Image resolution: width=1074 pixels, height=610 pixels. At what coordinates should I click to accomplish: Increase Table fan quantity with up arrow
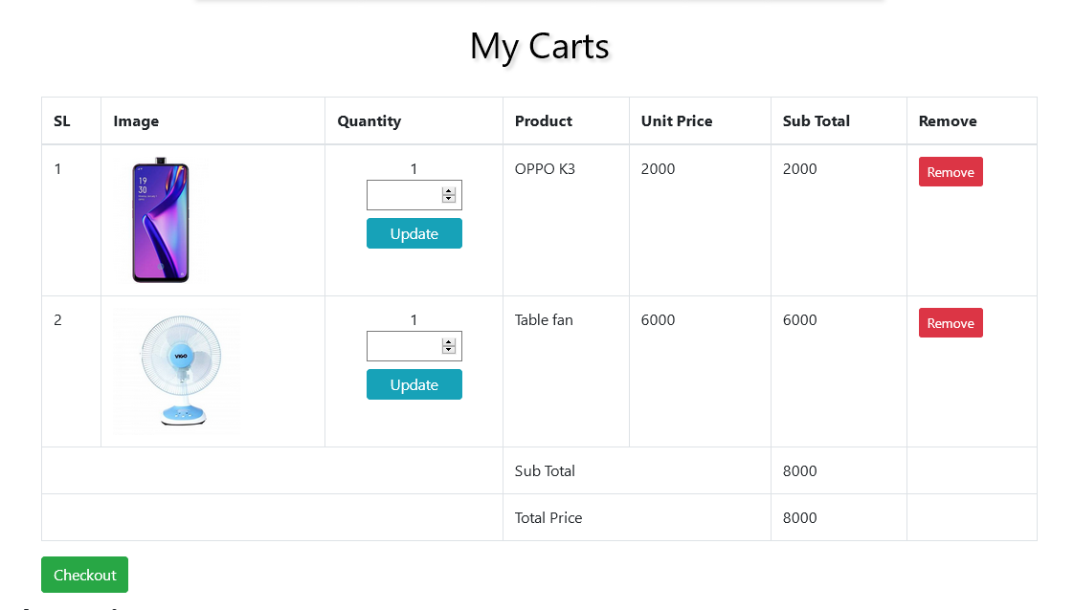click(449, 342)
